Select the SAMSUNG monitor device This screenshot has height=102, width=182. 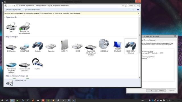pyautogui.click(x=117, y=46)
